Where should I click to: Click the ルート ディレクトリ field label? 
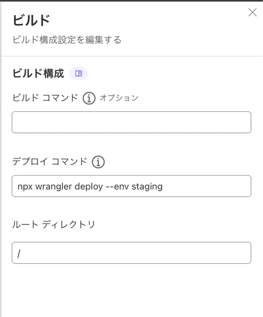(54, 224)
